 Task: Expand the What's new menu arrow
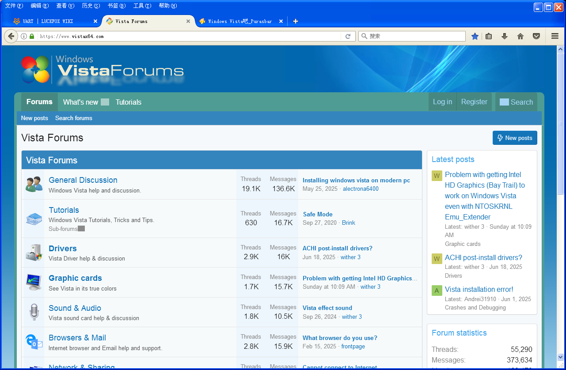[x=105, y=102]
